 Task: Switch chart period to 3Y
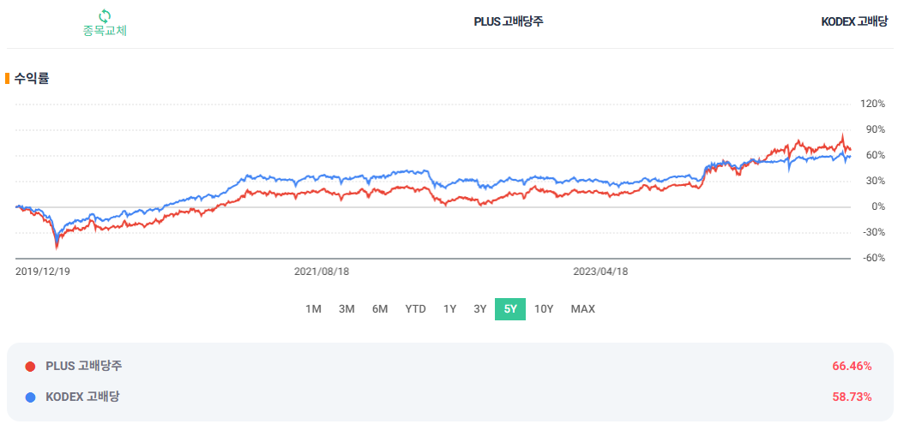point(480,309)
